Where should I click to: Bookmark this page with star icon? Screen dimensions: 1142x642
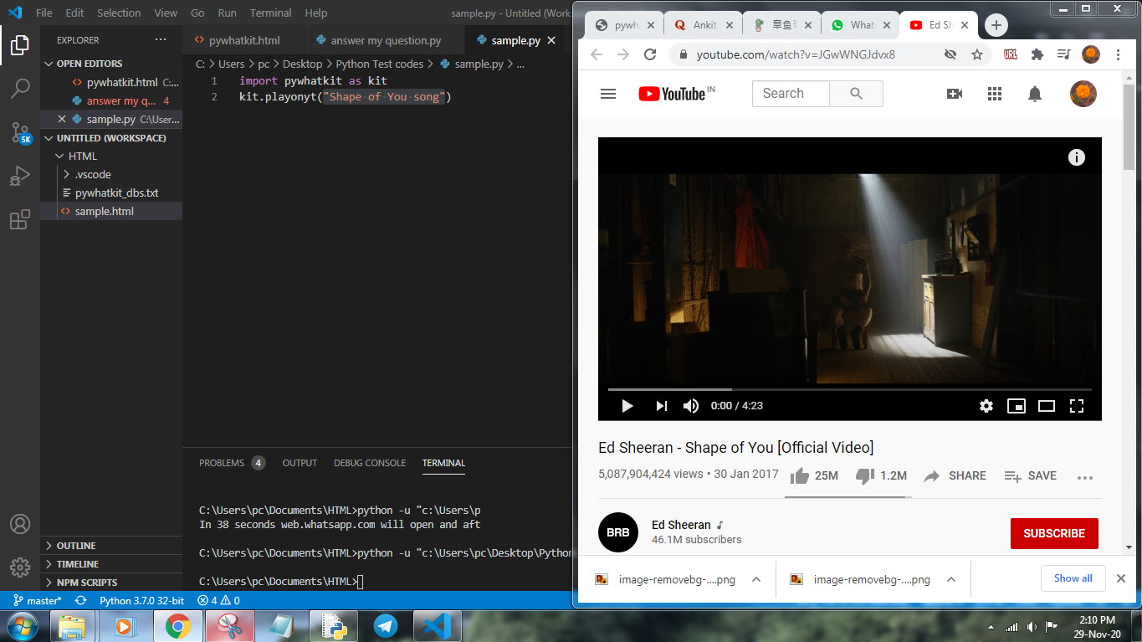tap(976, 54)
